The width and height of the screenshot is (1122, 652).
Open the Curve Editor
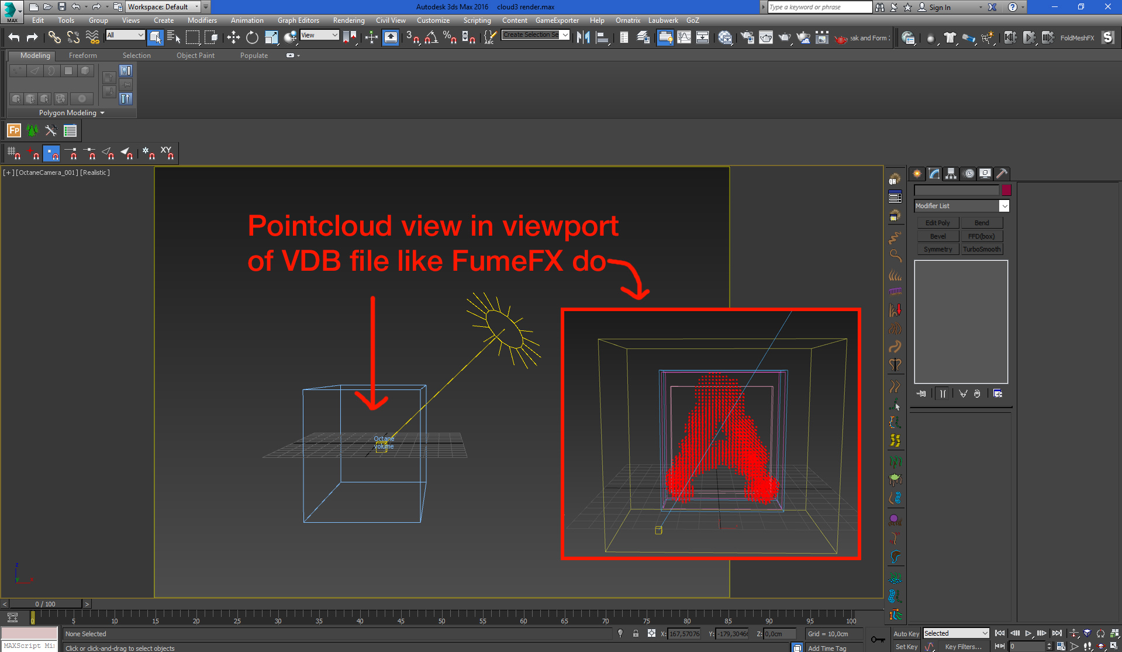[x=683, y=38]
